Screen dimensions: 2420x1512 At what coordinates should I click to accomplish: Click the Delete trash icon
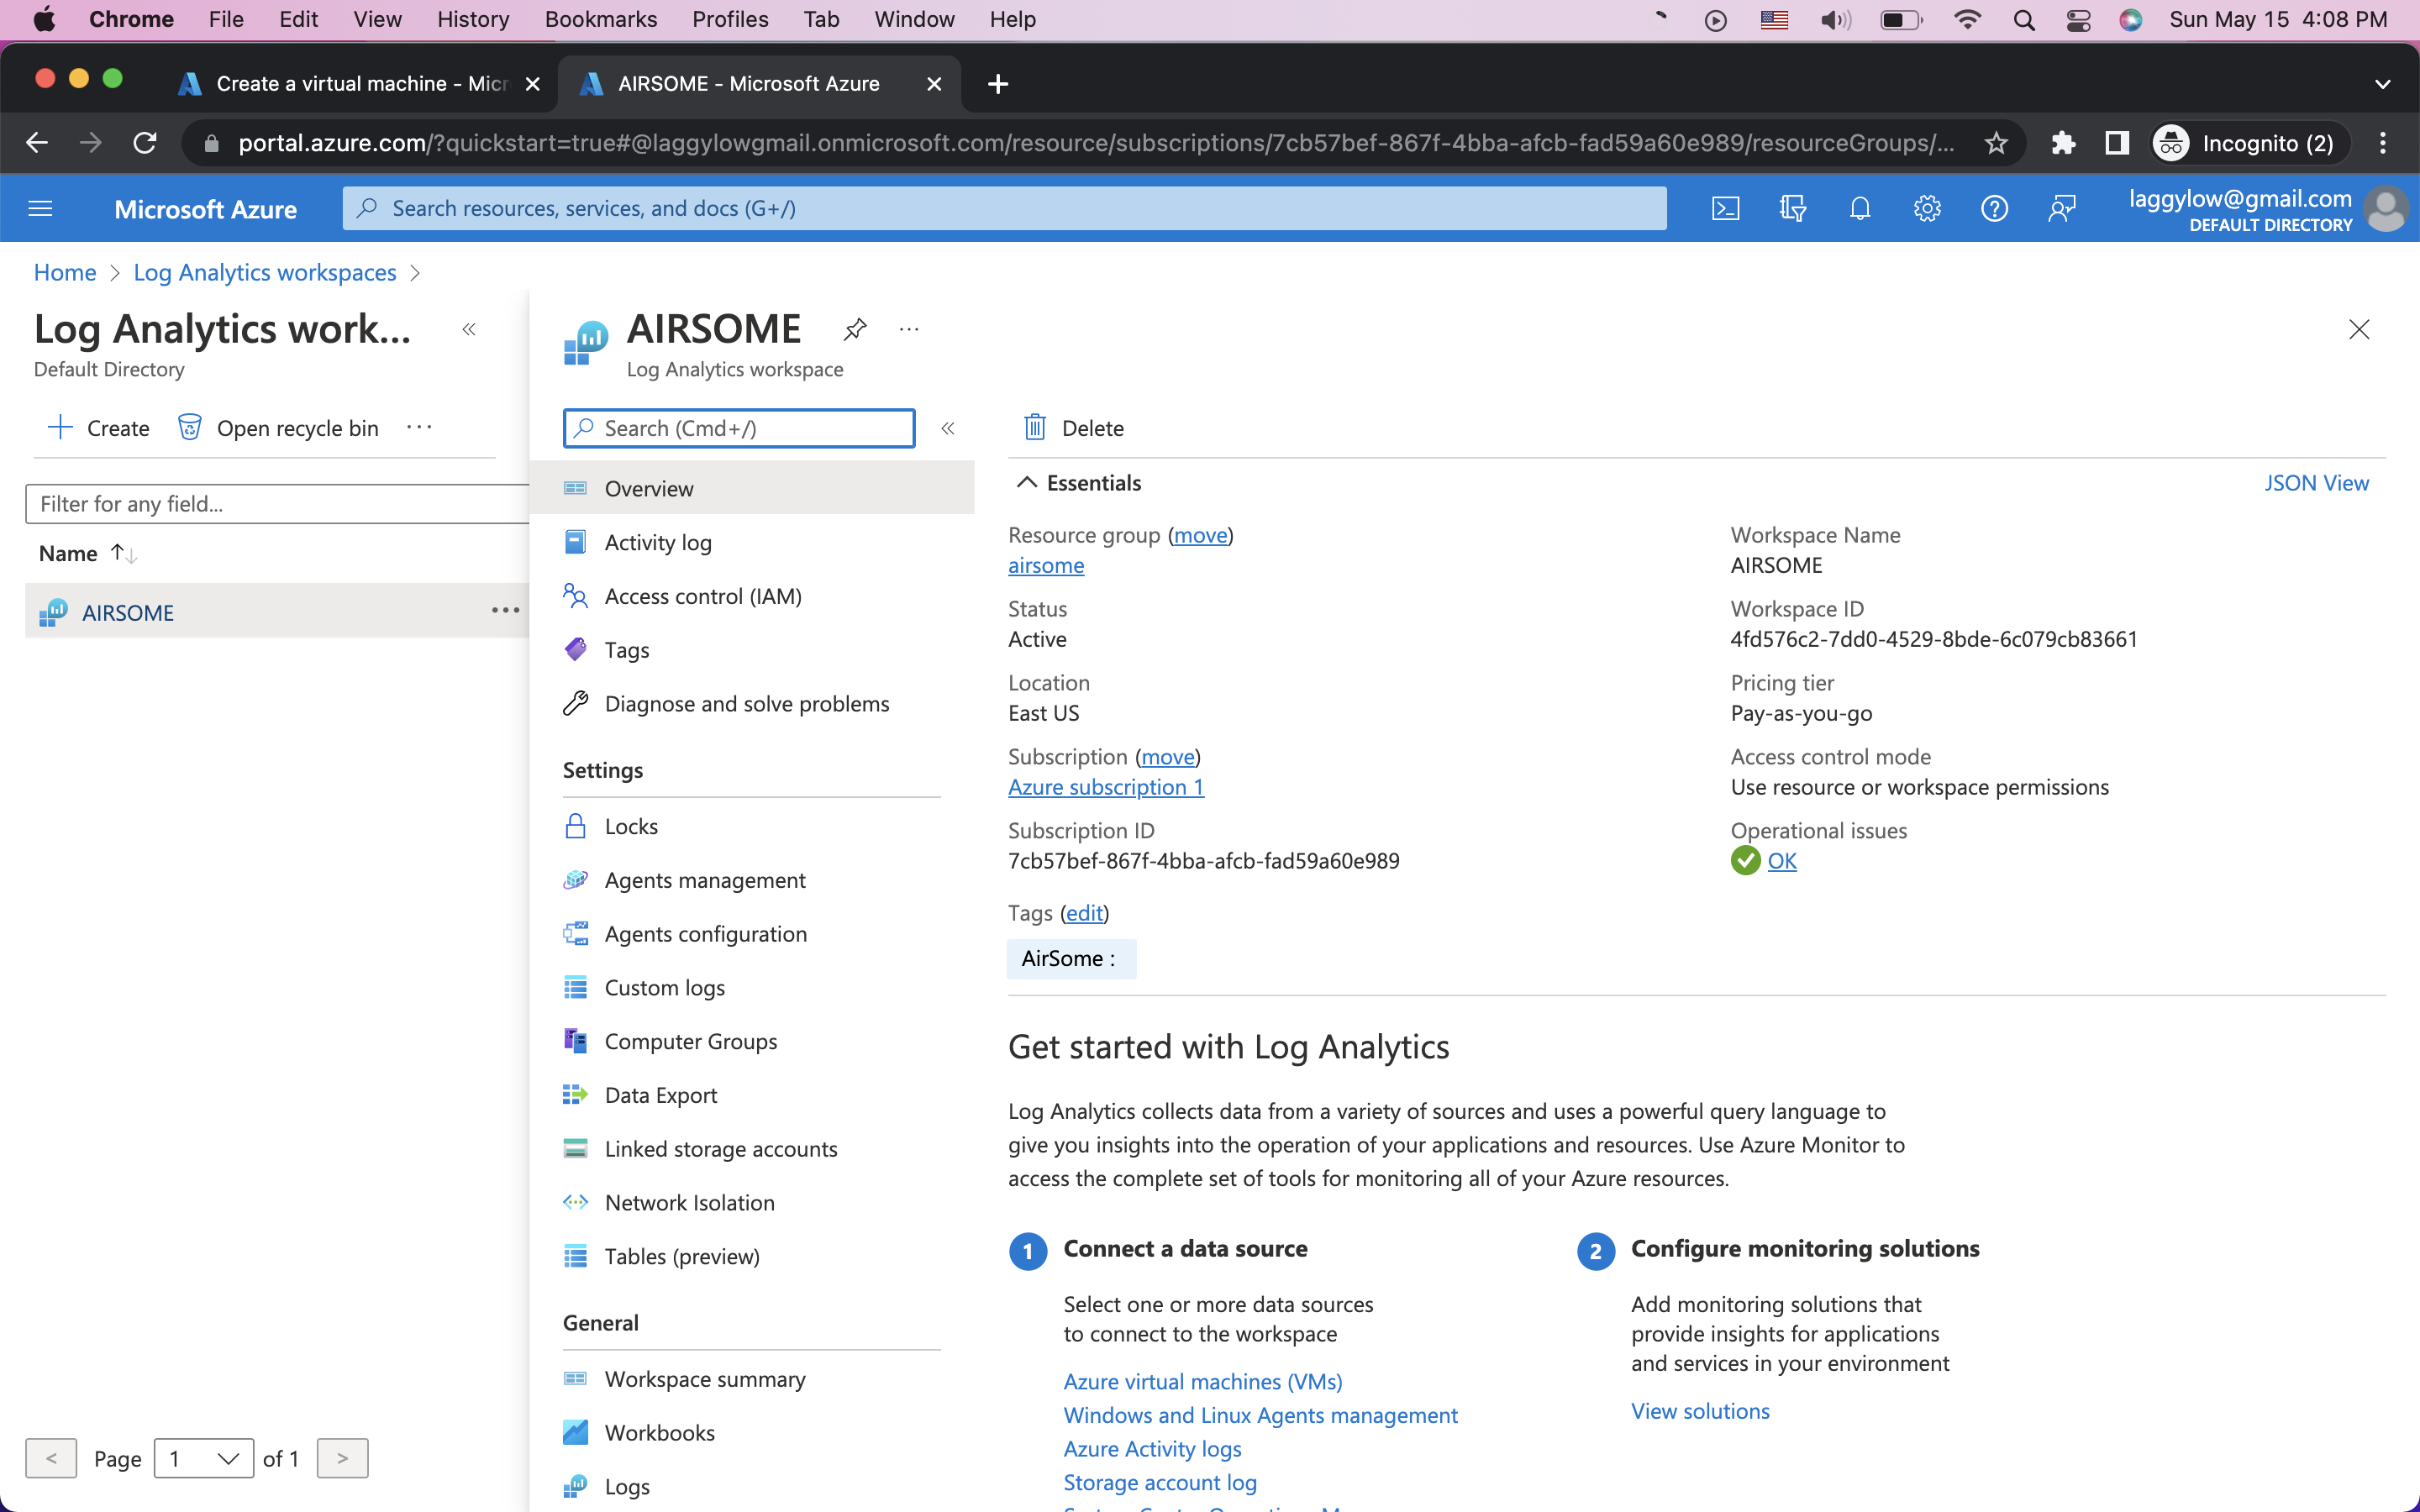point(1035,428)
